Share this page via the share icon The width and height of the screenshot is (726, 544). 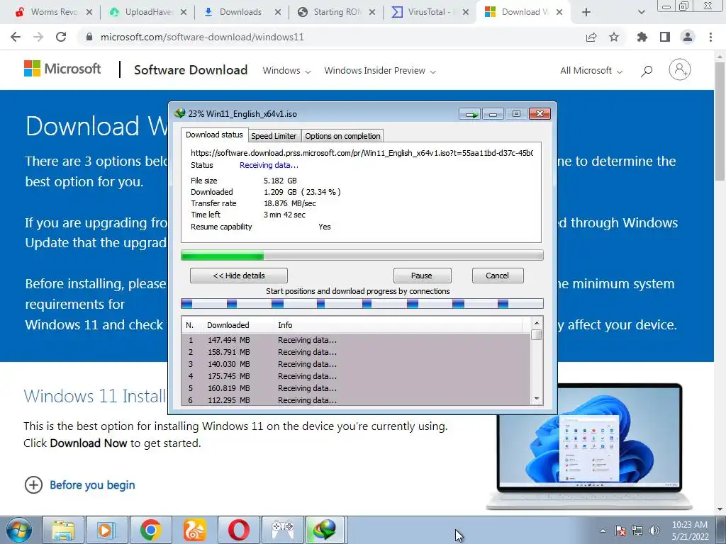coord(591,37)
